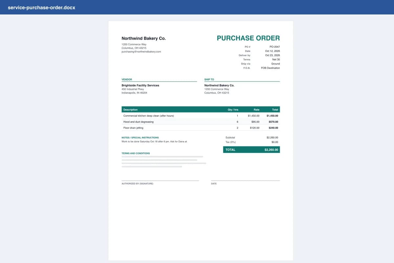Click the Qty / hrs column header

click(233, 109)
